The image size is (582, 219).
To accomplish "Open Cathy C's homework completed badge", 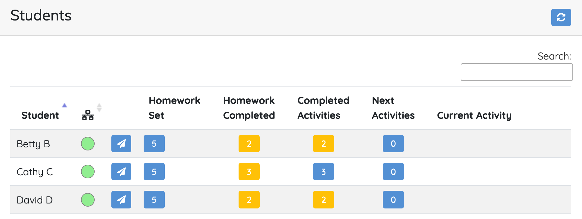I will [x=249, y=172].
